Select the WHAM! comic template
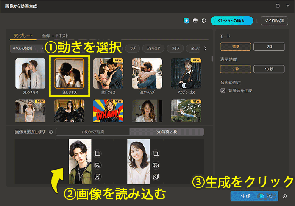 108,111
